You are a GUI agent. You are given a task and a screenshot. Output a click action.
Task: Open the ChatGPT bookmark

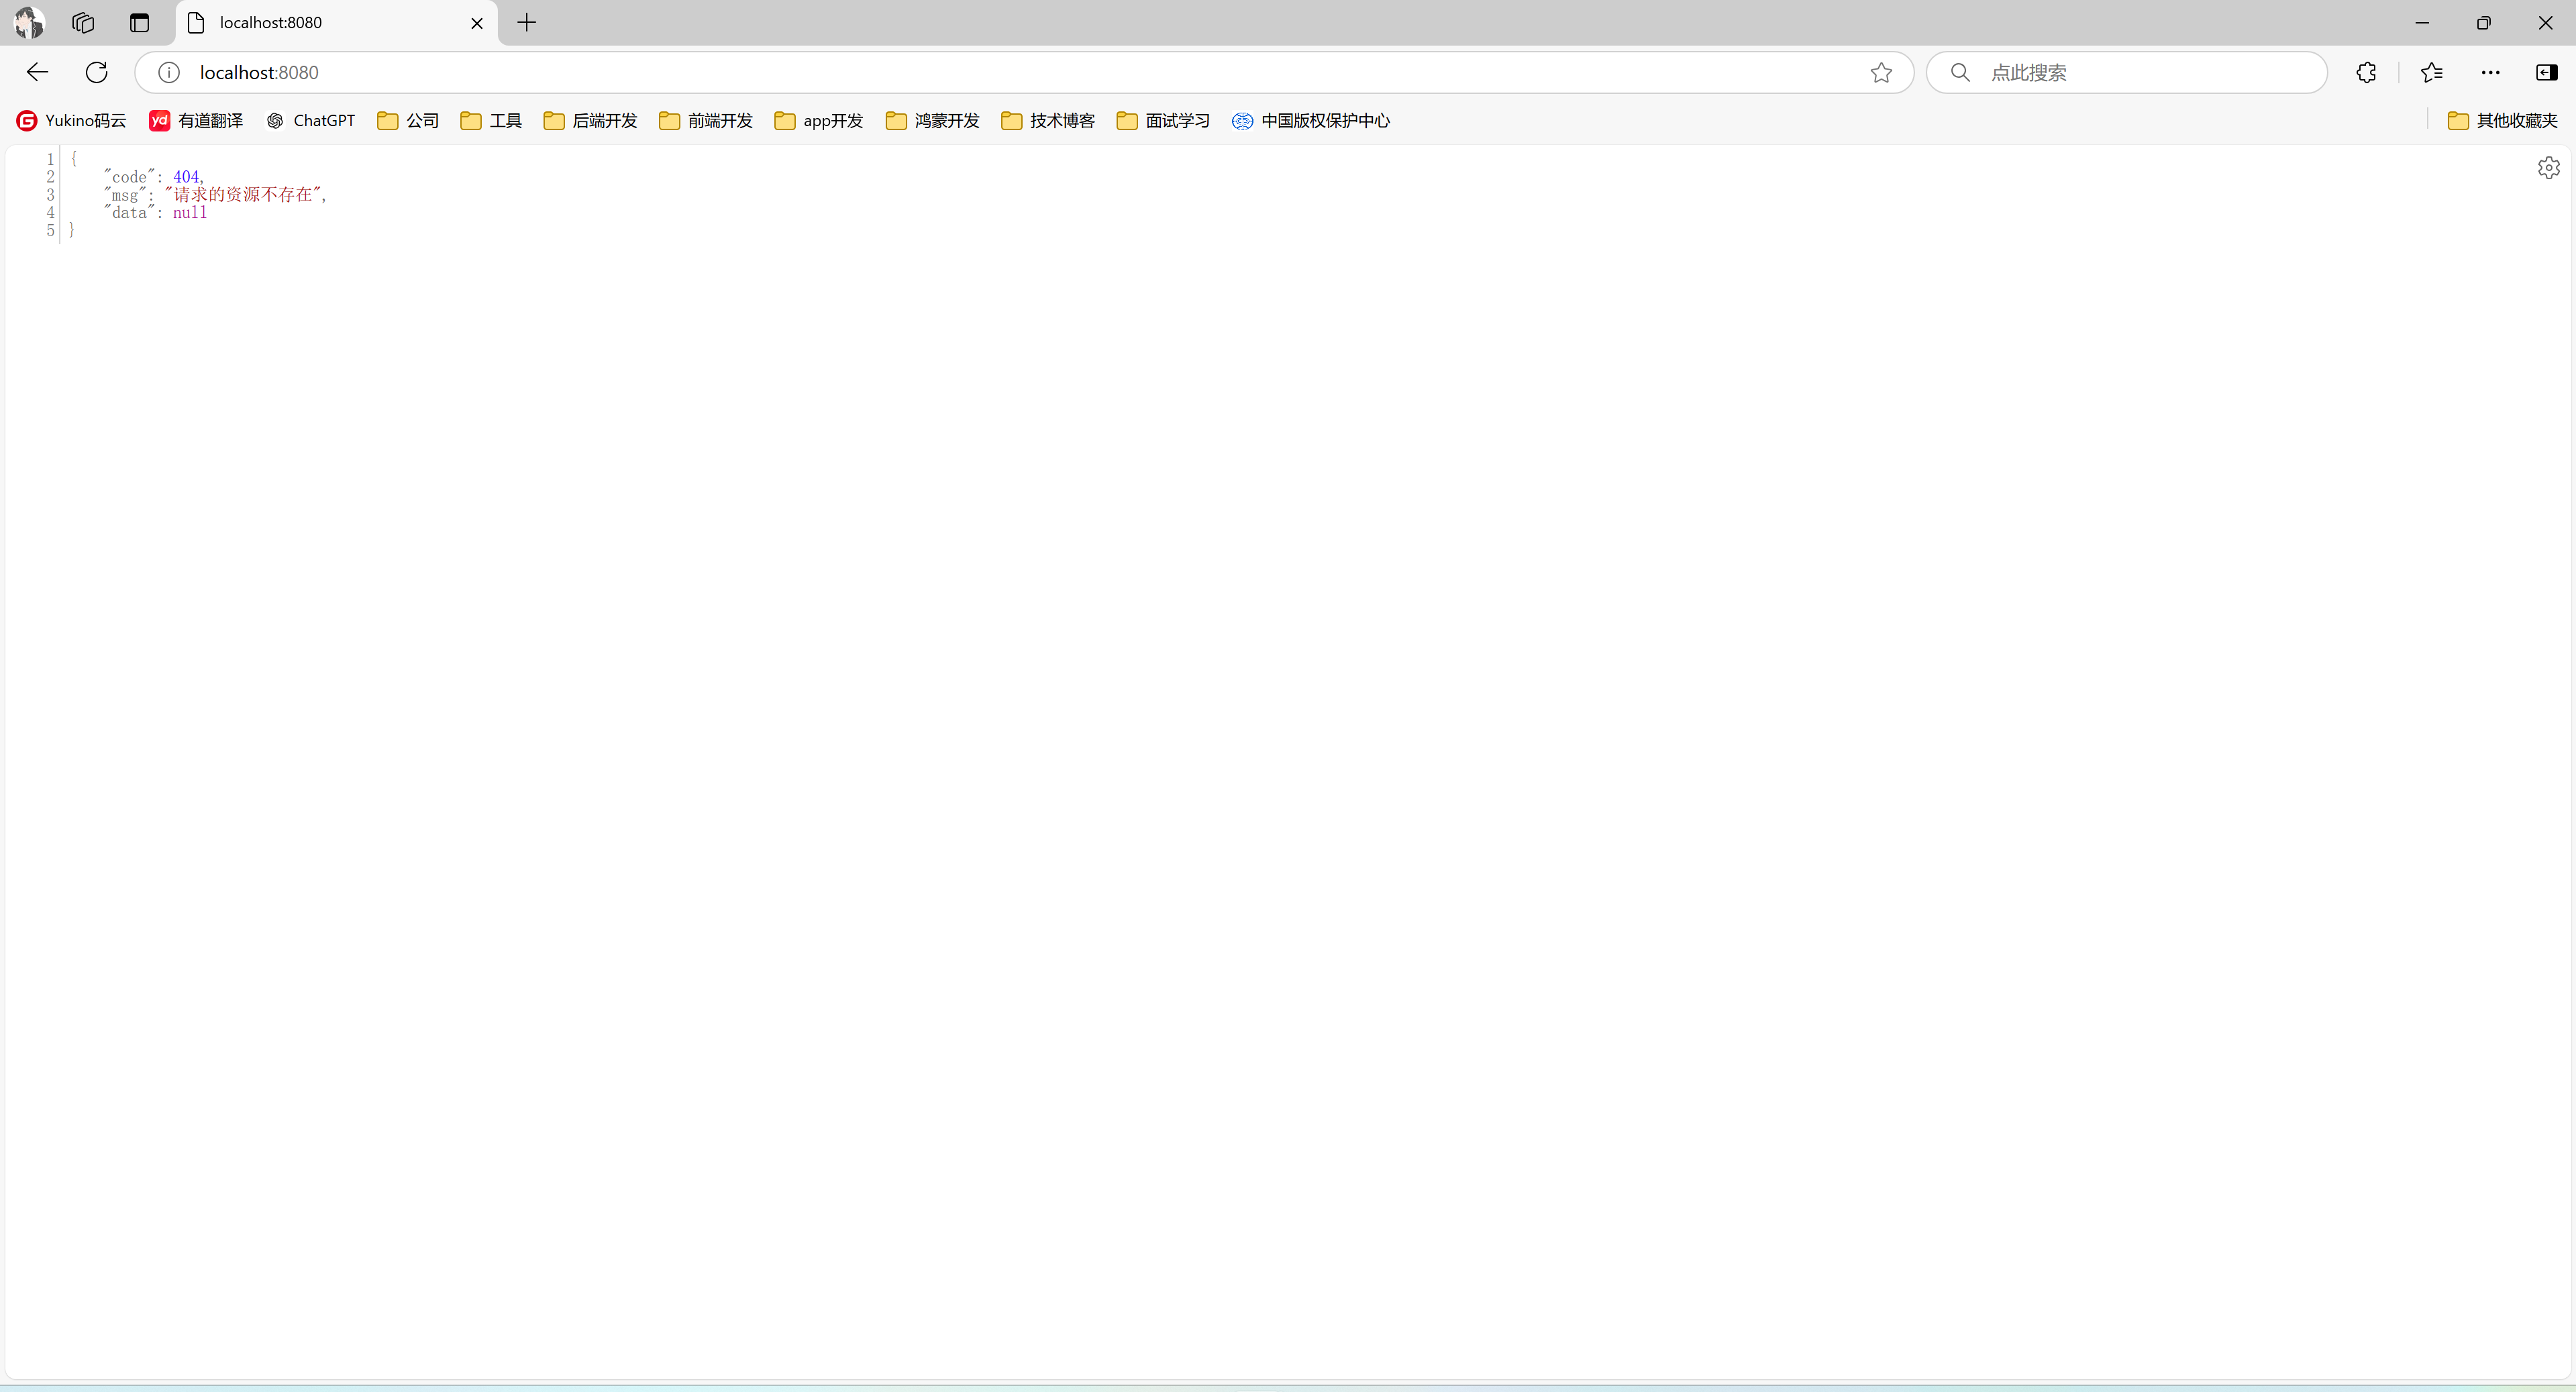[x=311, y=120]
